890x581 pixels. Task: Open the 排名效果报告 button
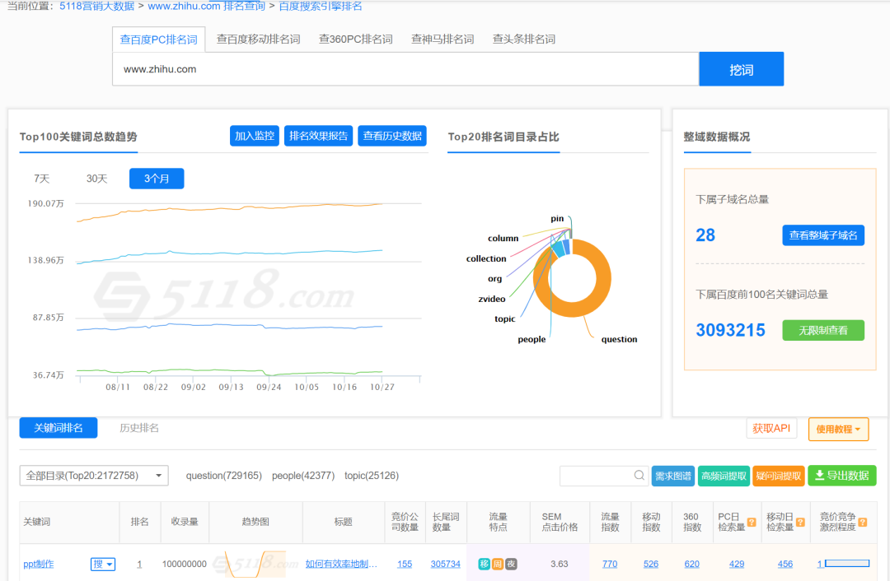318,136
